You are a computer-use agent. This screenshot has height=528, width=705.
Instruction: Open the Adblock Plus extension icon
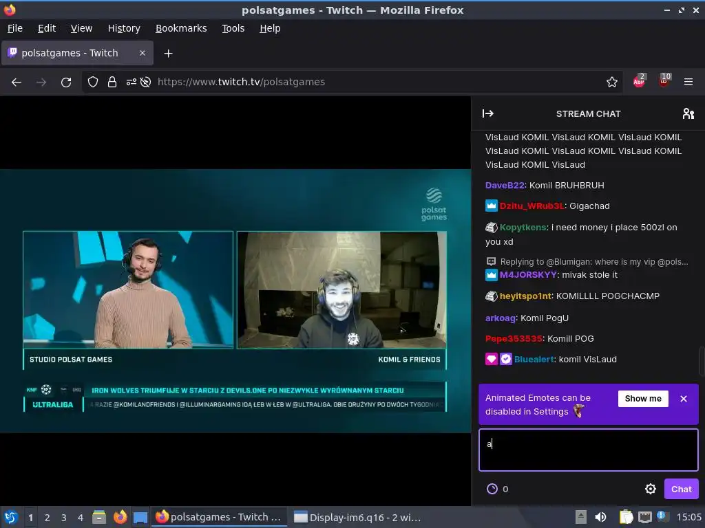[639, 81]
